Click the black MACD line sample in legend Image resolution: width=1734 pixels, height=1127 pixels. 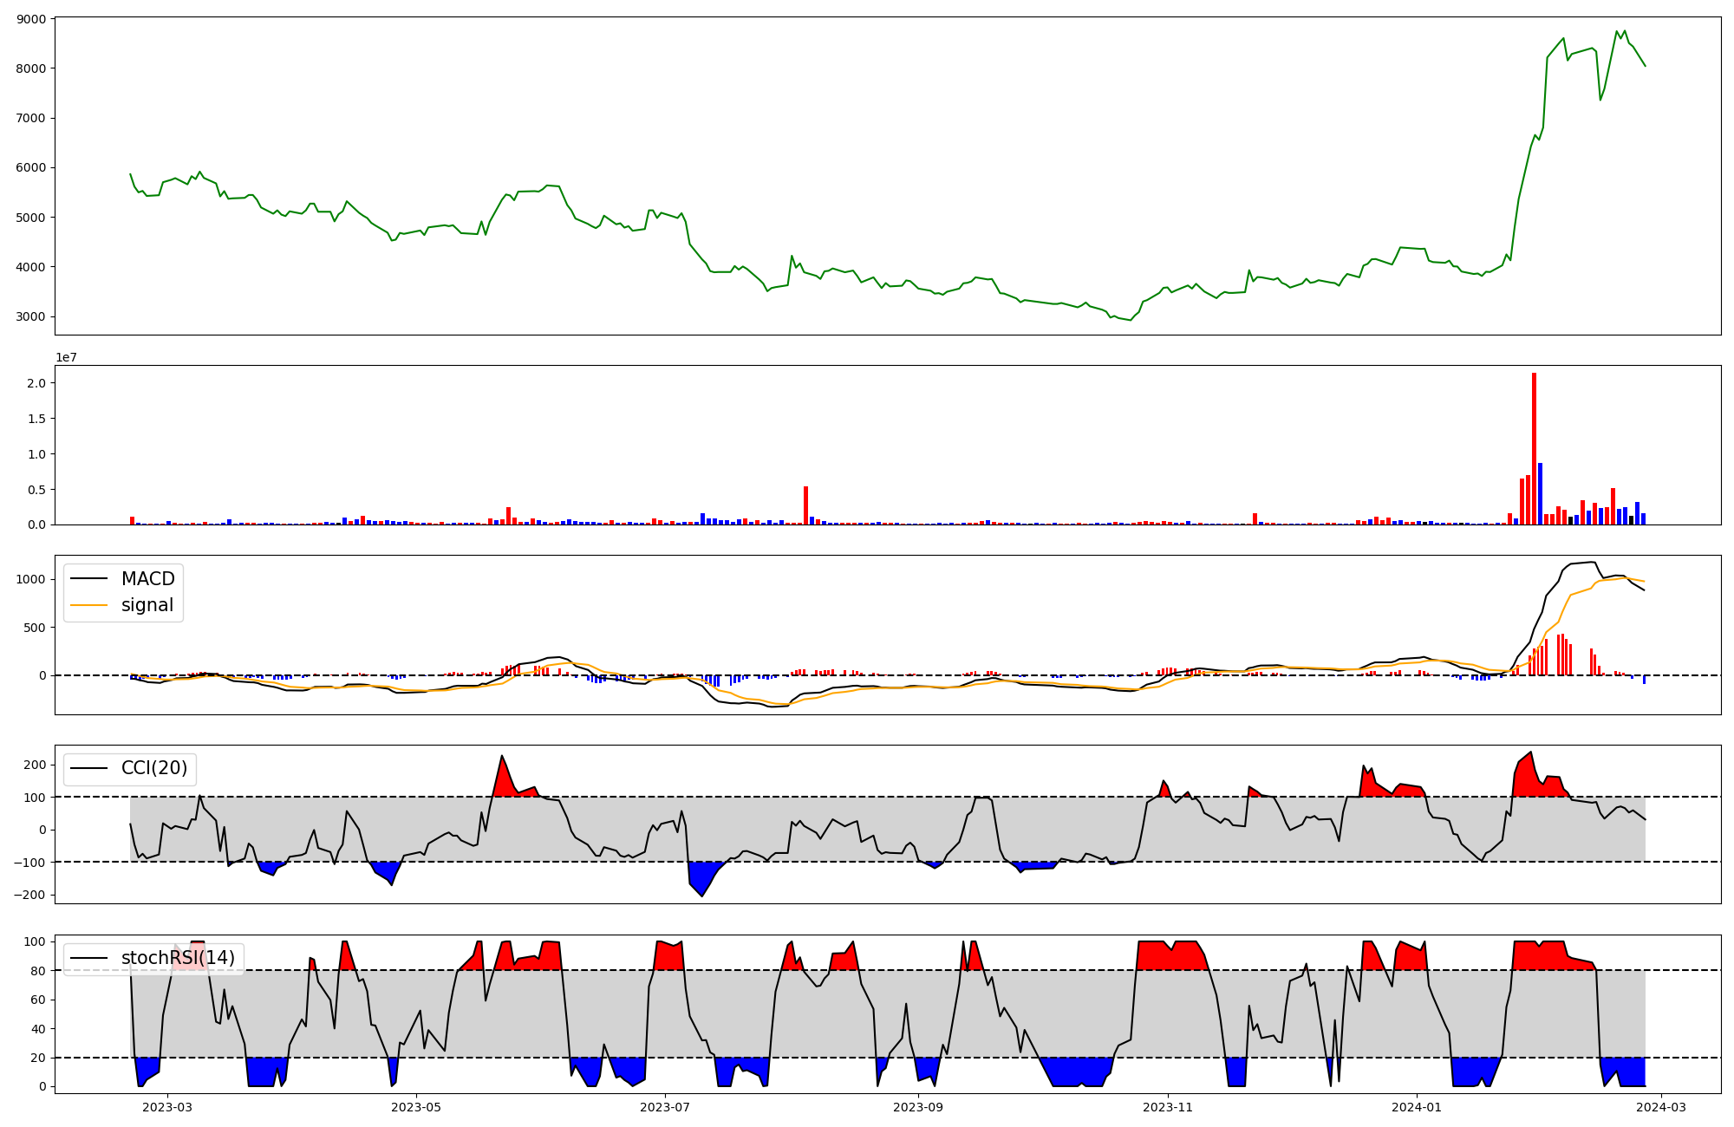[x=89, y=578]
